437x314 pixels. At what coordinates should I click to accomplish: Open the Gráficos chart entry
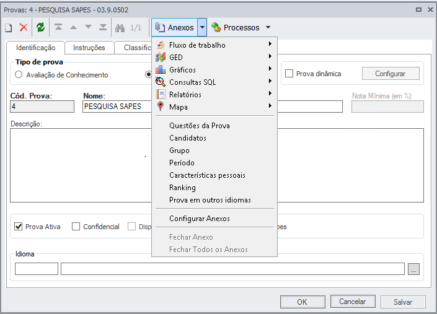(182, 69)
